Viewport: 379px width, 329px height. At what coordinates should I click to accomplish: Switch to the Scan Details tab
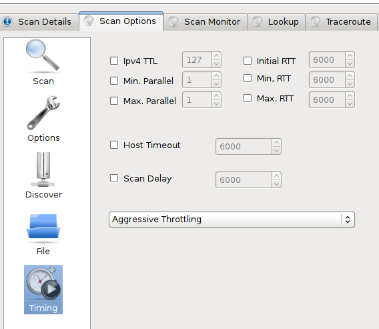[x=39, y=22]
